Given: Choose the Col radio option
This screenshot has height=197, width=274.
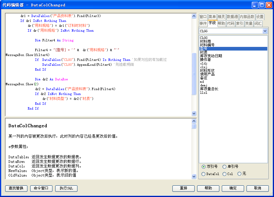Looking at the screenshot, I should coord(224,174).
